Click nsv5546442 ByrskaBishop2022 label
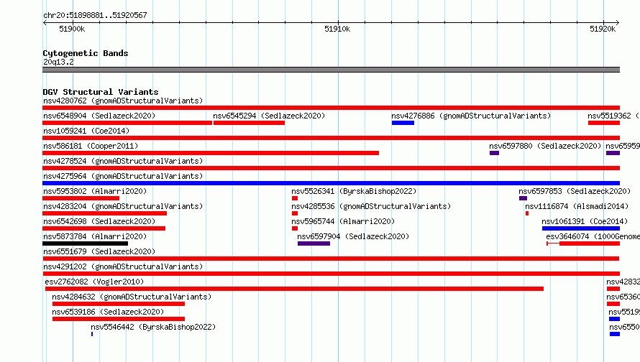 tap(153, 327)
